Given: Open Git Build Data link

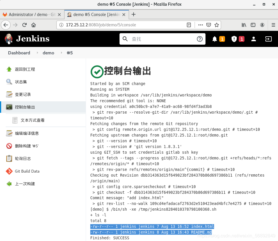Looking at the screenshot, I should (27, 171).
